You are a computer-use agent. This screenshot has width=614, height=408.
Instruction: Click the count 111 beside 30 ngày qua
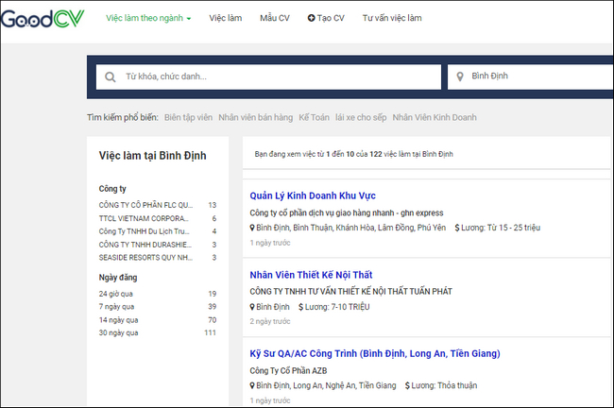coord(211,332)
